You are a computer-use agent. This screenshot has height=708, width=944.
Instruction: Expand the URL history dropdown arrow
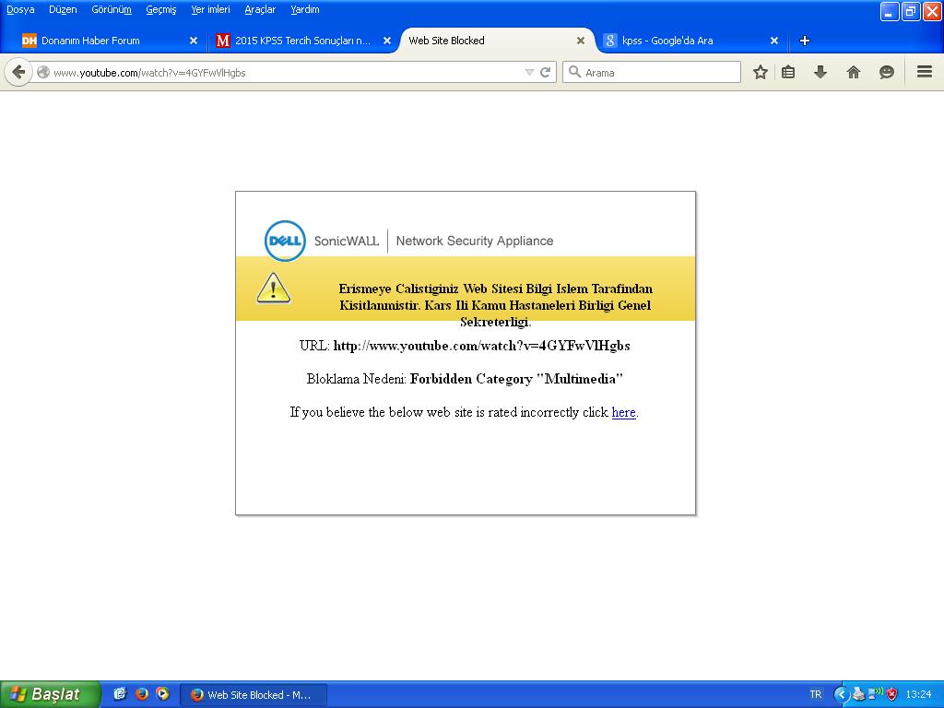[529, 73]
